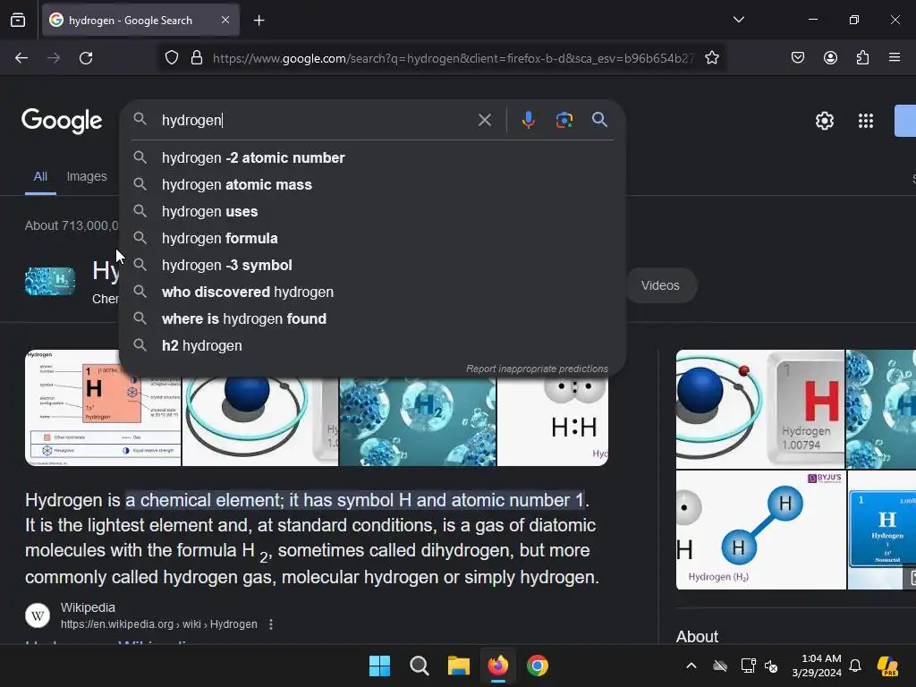This screenshot has height=687, width=916.
Task: Go back to previous page
Action: tap(21, 58)
